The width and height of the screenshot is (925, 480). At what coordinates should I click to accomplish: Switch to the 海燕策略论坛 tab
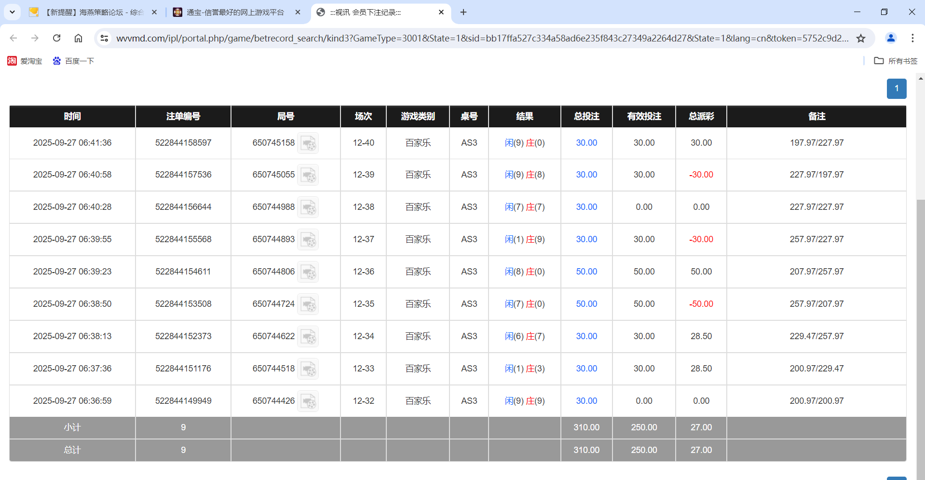point(92,13)
